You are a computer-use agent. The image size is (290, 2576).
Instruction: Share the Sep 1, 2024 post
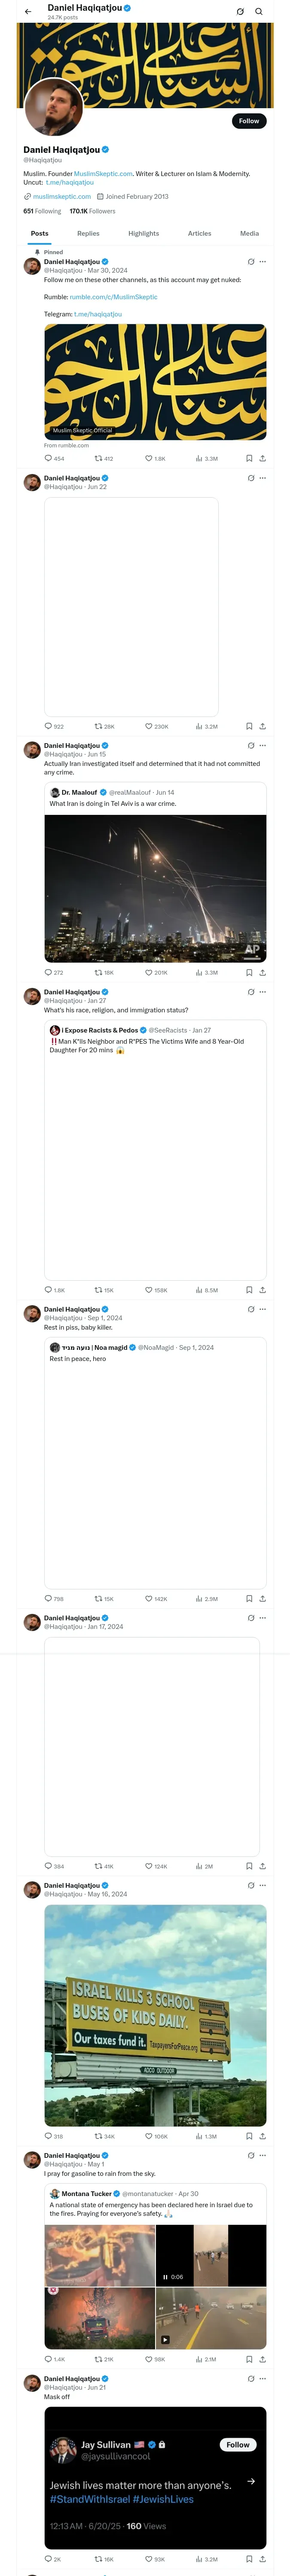262,1599
